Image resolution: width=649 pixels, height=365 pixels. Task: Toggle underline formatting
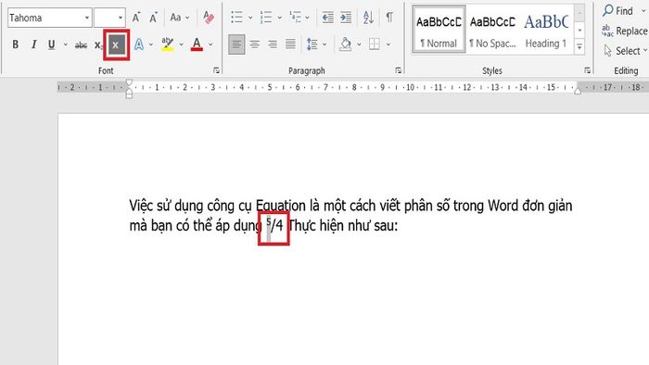click(x=51, y=44)
